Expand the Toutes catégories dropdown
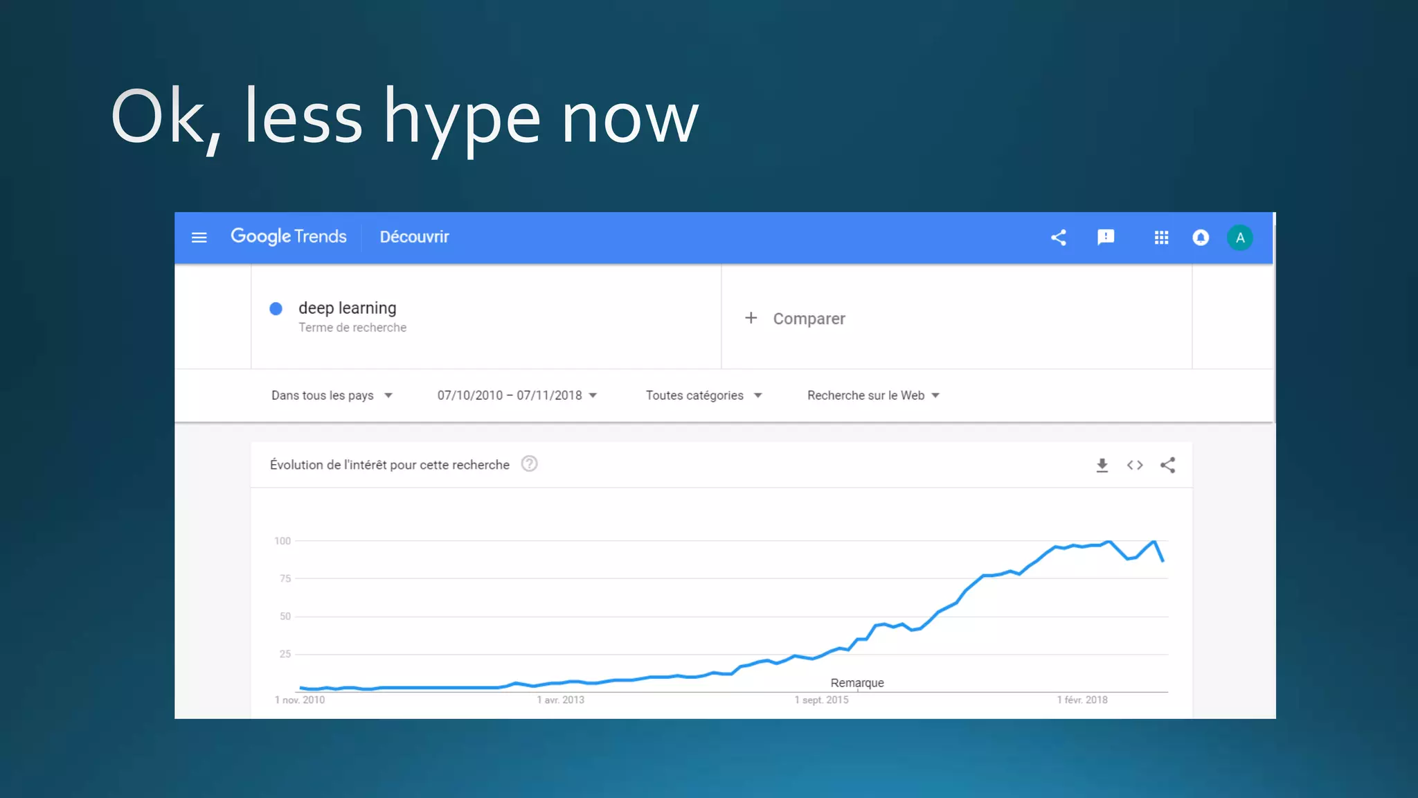The image size is (1418, 798). (703, 396)
